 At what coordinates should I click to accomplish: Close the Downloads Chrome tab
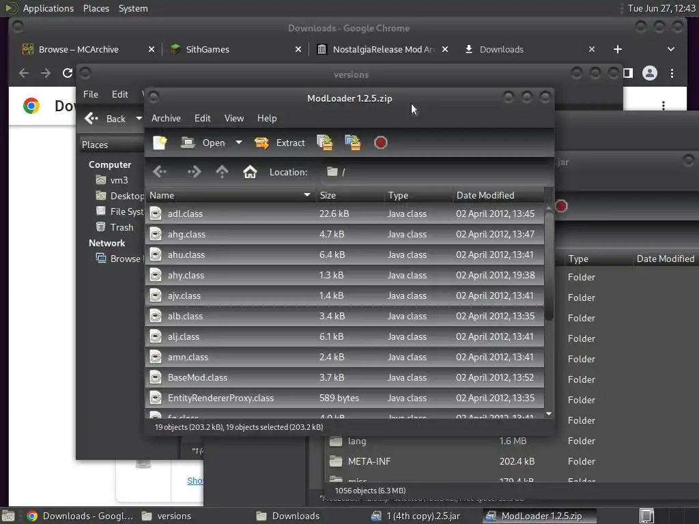click(x=592, y=49)
